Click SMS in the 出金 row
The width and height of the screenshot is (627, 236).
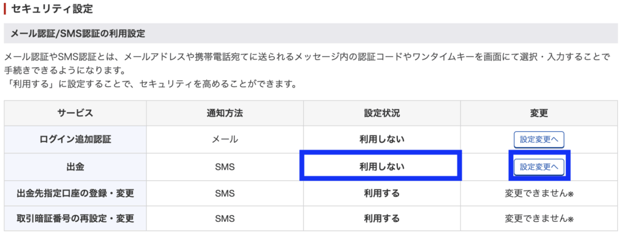click(225, 167)
